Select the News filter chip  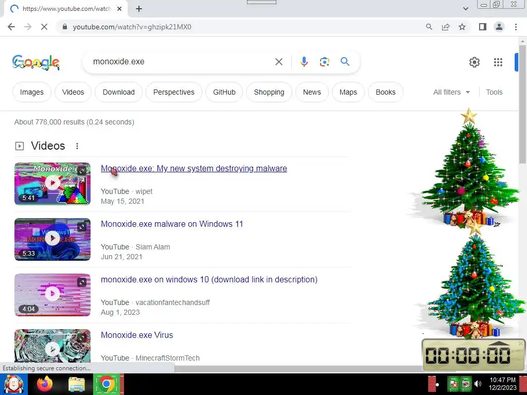point(312,92)
